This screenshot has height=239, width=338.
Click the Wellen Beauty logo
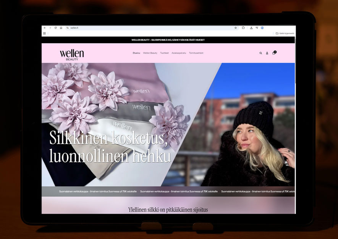coord(72,55)
